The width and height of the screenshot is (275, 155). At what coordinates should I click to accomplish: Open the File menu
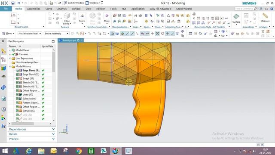pyautogui.click(x=6, y=9)
